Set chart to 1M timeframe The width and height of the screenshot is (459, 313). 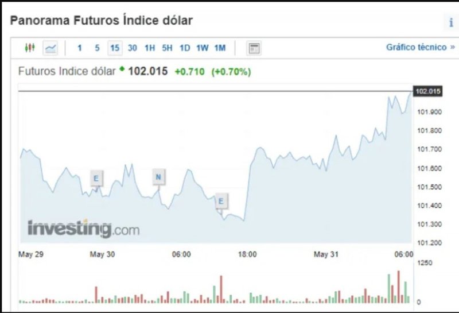(220, 48)
